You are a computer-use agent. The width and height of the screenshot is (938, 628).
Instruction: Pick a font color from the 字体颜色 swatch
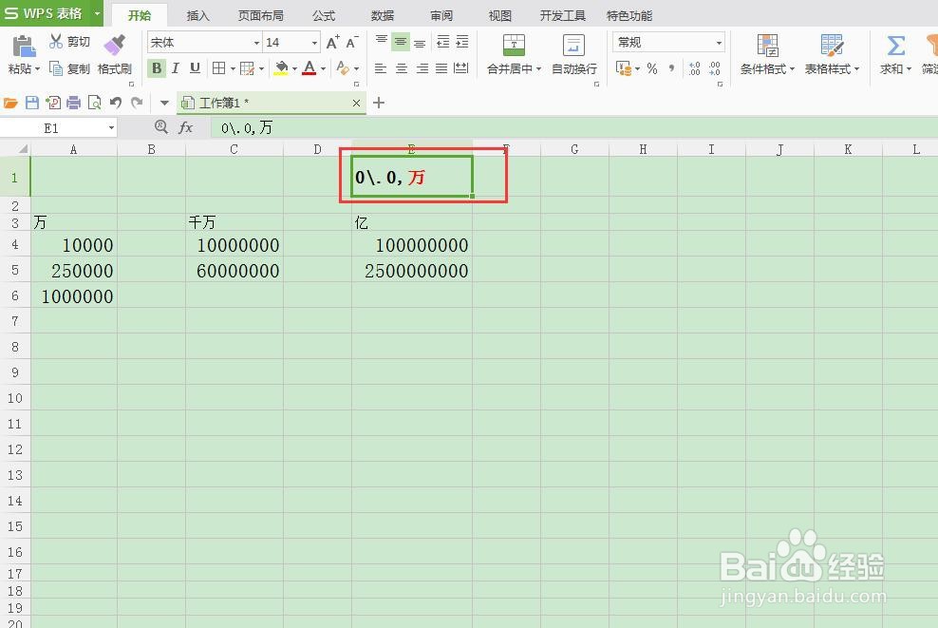[309, 68]
